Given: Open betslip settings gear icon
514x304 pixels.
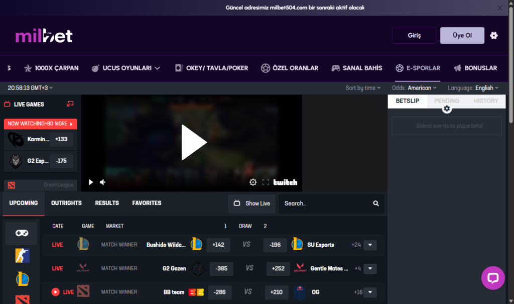Looking at the screenshot, I should click(446, 109).
